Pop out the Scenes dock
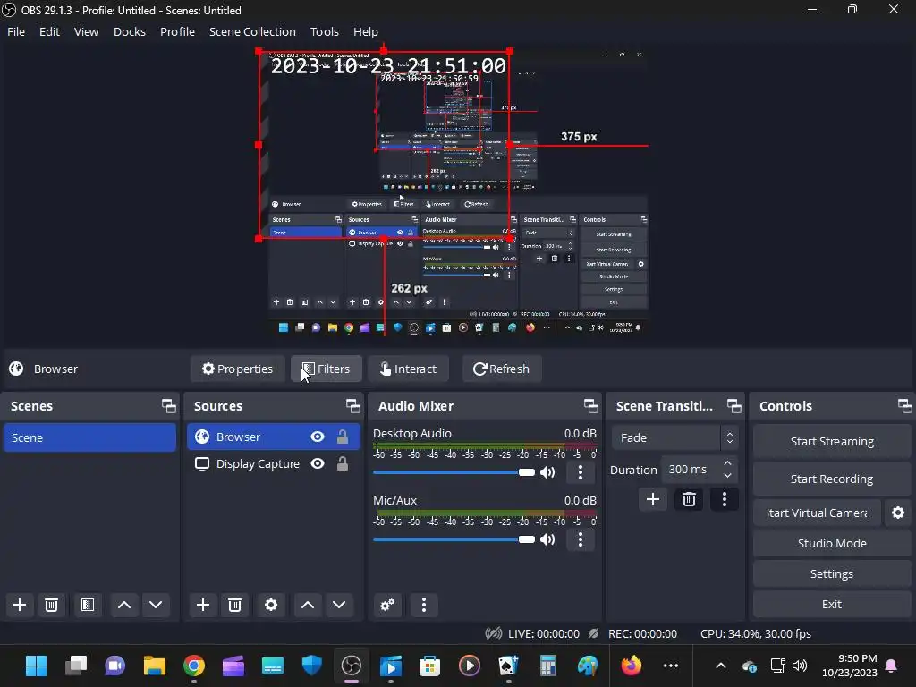This screenshot has width=916, height=687. coord(169,406)
